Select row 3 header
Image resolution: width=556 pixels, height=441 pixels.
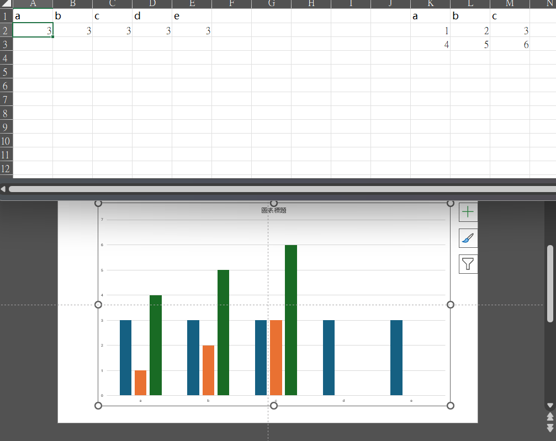click(6, 44)
